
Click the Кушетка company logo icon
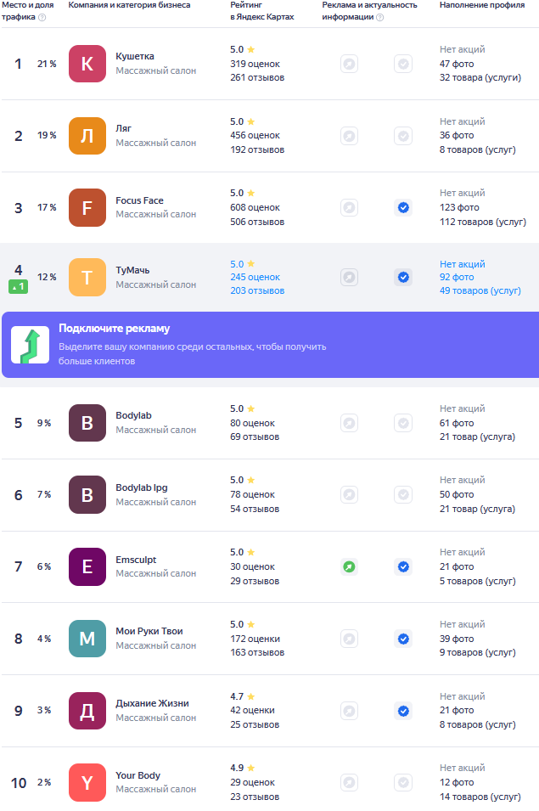pyautogui.click(x=87, y=64)
